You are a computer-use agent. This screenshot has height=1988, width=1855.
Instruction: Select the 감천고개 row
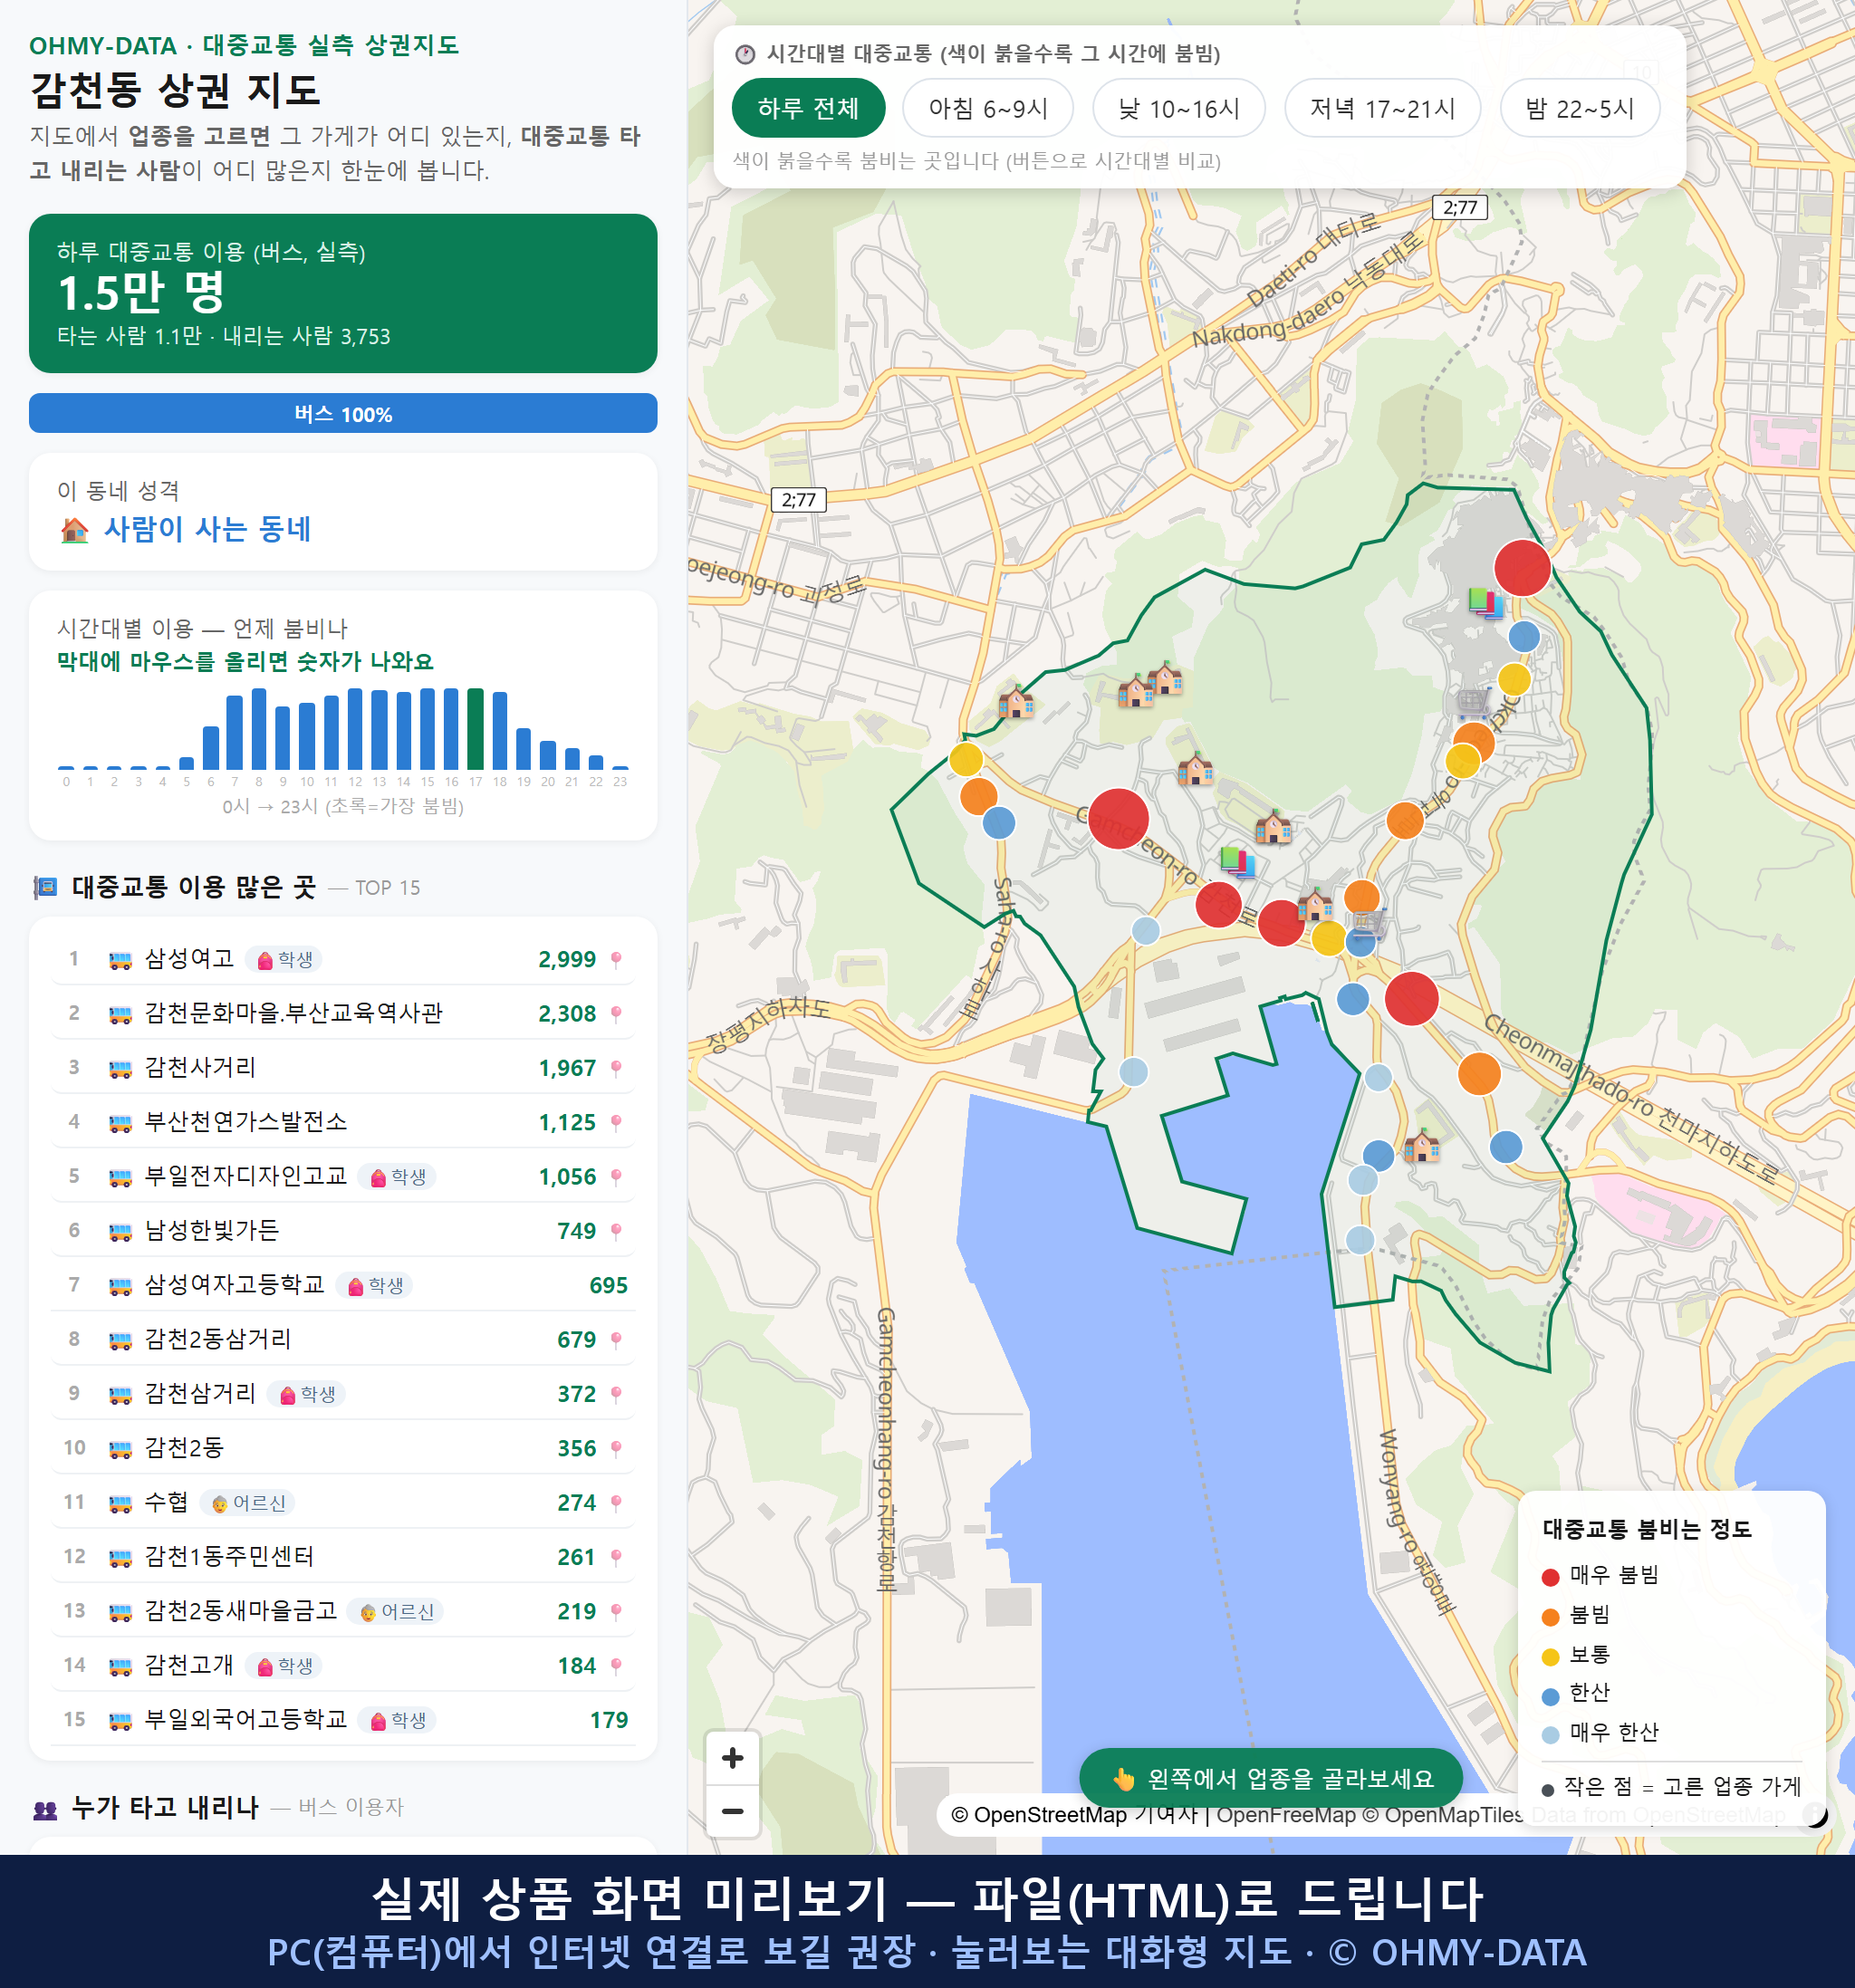click(343, 1666)
